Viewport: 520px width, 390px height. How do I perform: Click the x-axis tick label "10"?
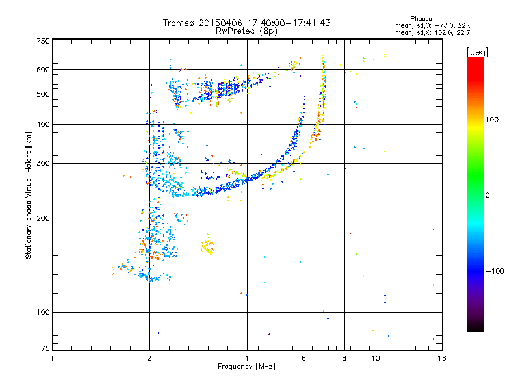(x=376, y=358)
